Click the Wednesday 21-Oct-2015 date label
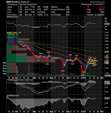Viewport: 111px width, 113px height. click(x=92, y=5)
